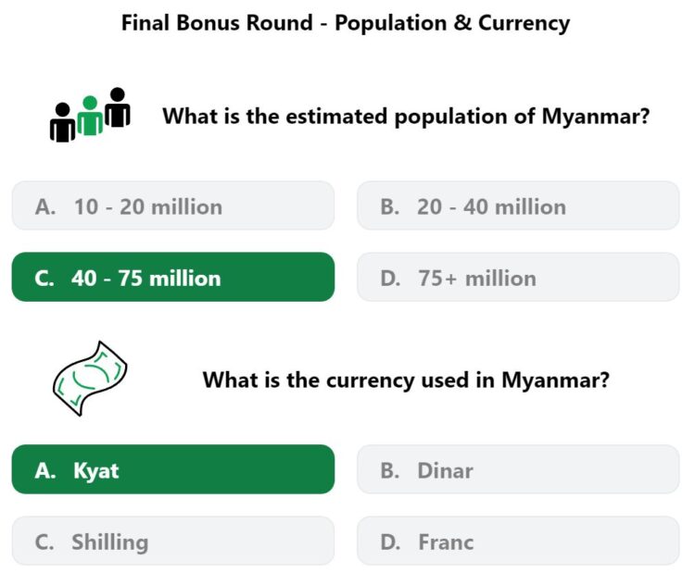The height and width of the screenshot is (573, 695).
Task: Click the letter A beside Kyat
Action: pyautogui.click(x=45, y=470)
